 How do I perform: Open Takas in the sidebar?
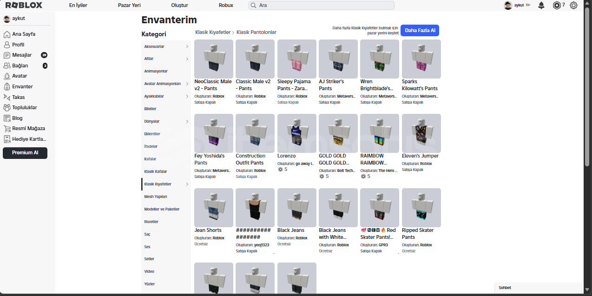[19, 97]
